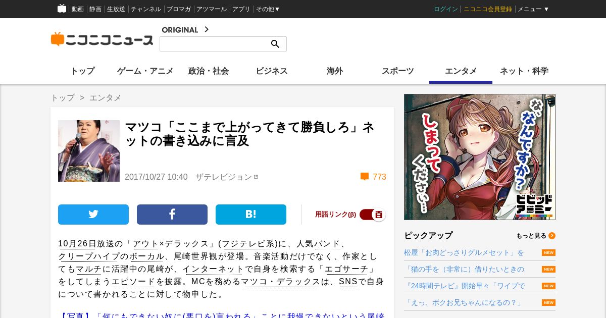Open 動画 in the top bar
606x318 pixels.
[78, 9]
